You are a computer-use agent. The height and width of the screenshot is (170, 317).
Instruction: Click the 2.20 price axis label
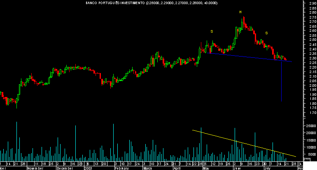point(313,67)
